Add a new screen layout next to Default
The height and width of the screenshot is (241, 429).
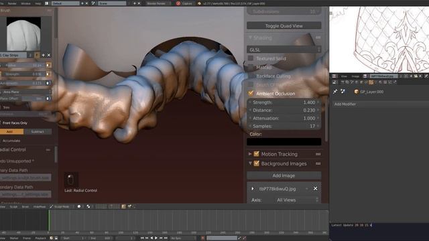pos(82,3)
